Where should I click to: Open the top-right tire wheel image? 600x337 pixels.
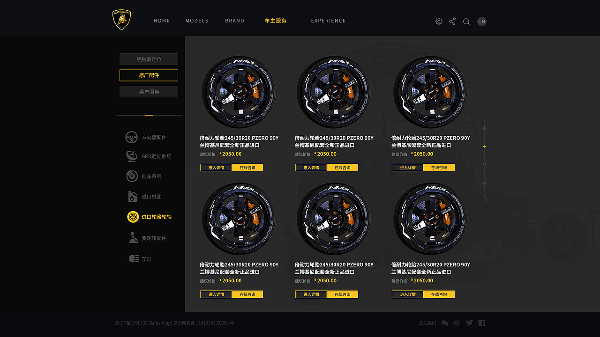(430, 92)
